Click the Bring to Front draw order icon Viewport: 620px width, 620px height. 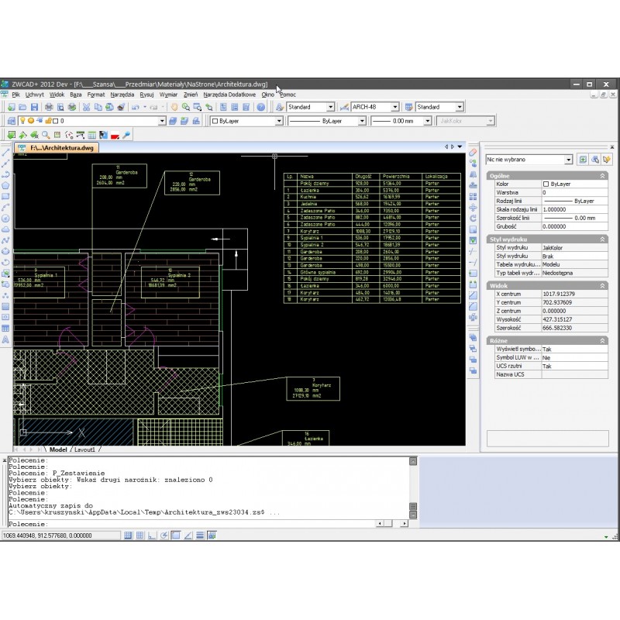(x=473, y=338)
